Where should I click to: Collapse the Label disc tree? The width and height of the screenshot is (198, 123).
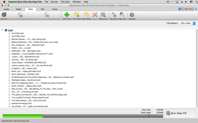[2, 30]
